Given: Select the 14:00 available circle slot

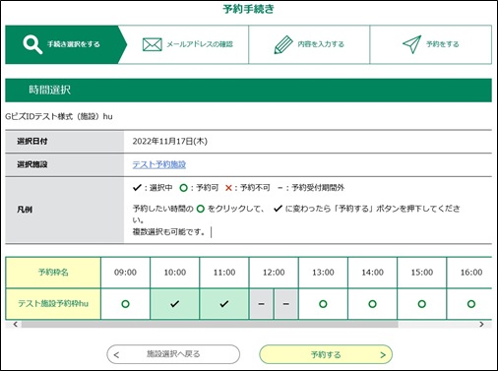Looking at the screenshot, I should click(x=373, y=304).
